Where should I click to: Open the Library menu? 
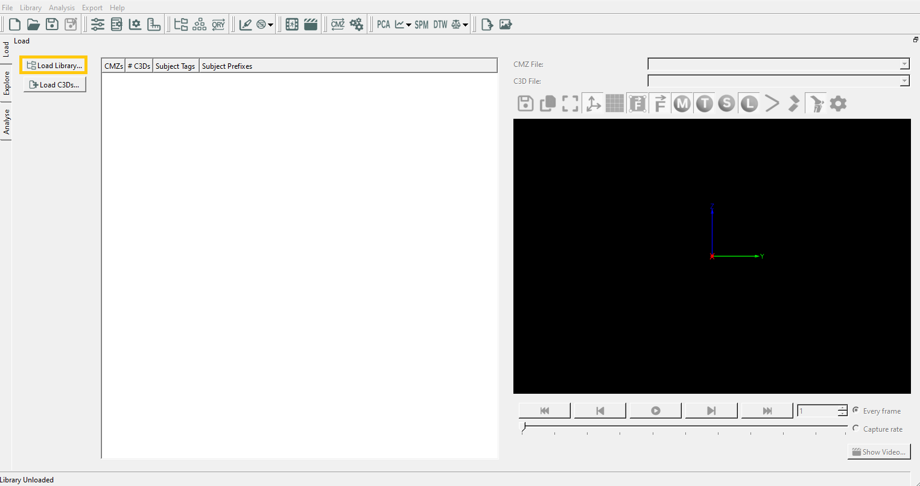point(31,8)
